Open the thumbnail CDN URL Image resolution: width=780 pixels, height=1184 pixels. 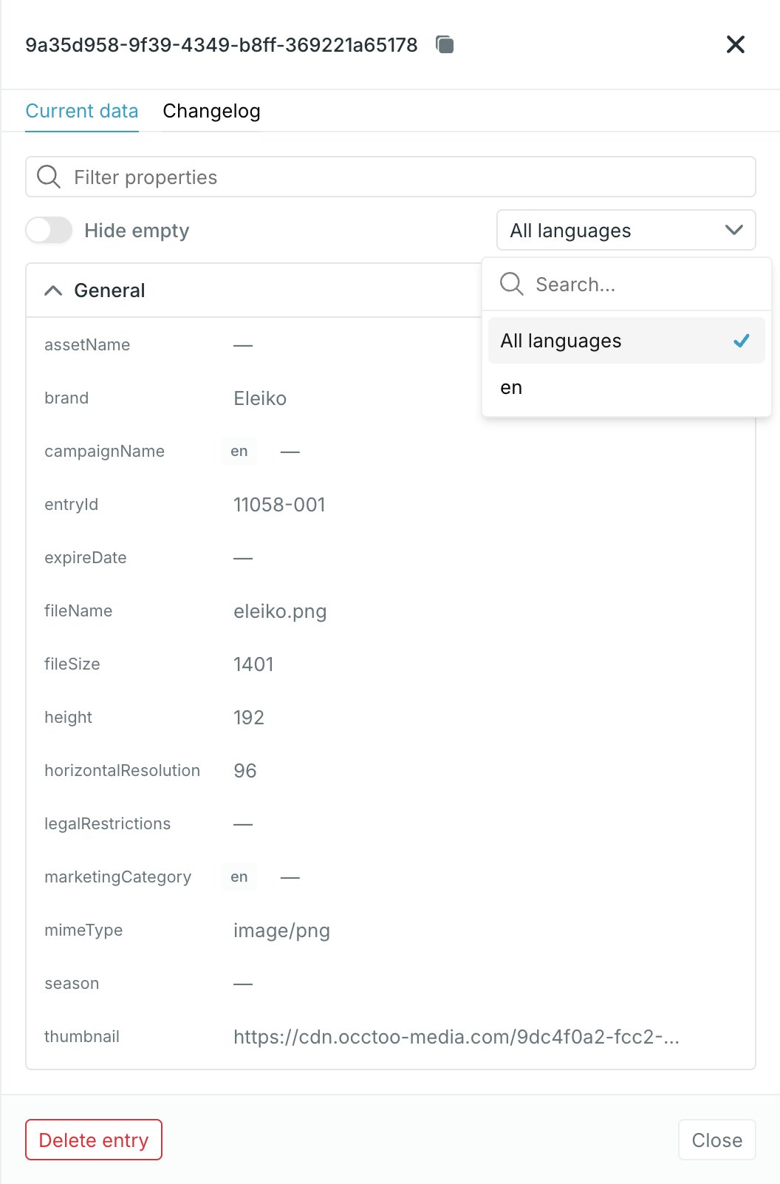[456, 1037]
